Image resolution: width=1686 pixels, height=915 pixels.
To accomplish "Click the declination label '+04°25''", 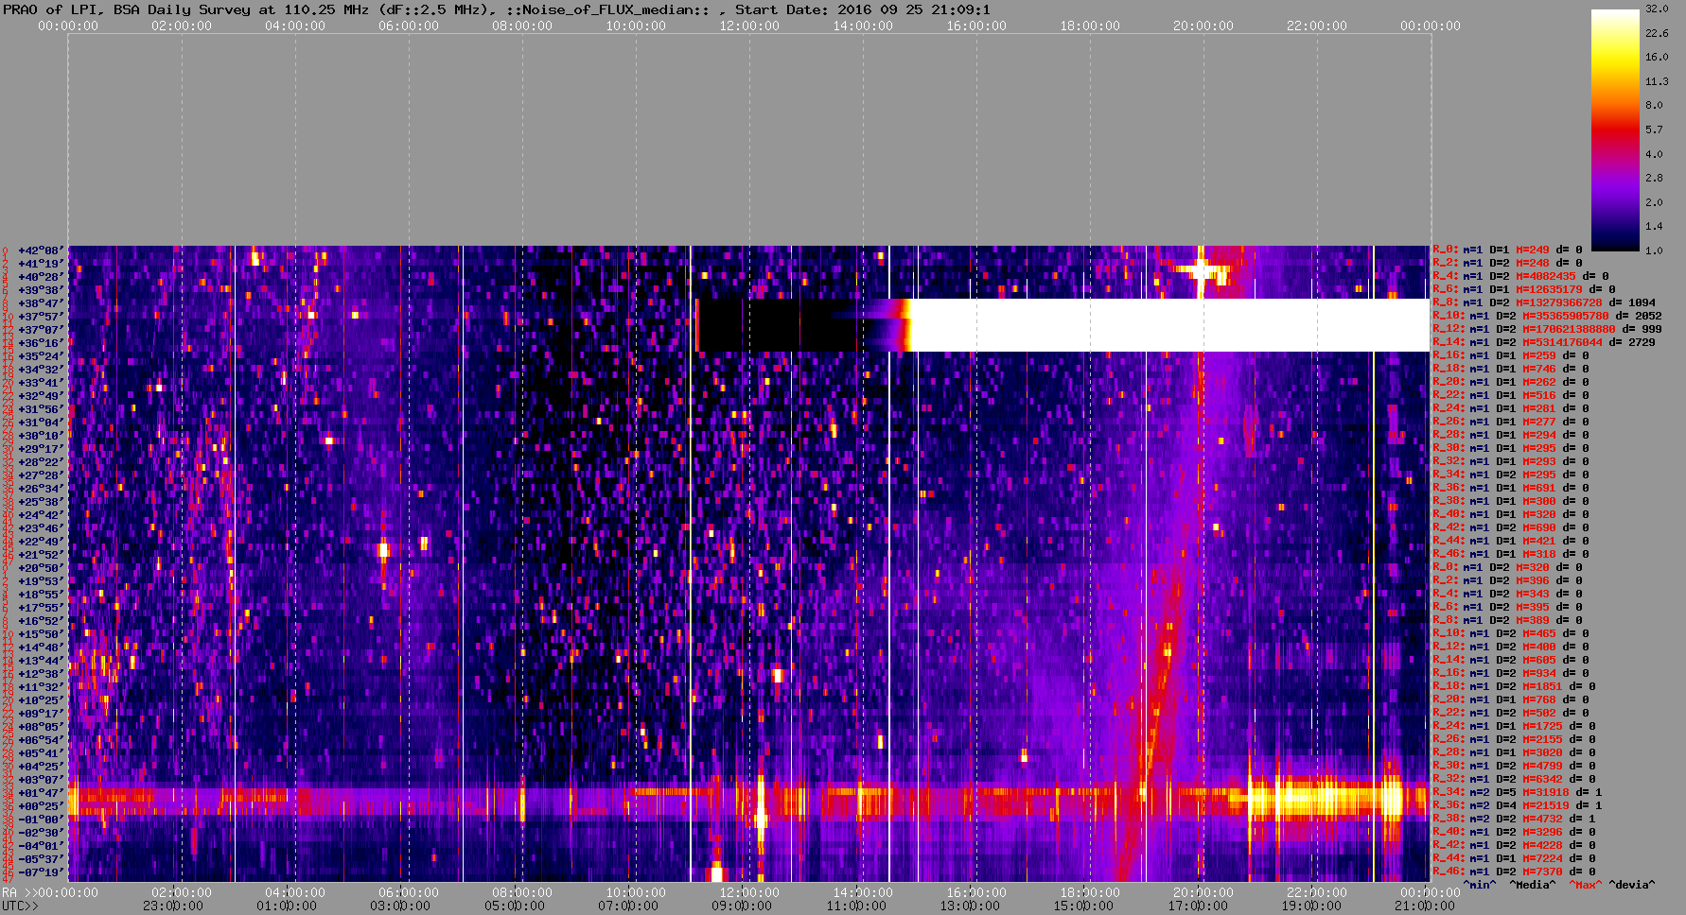I will 40,767.
